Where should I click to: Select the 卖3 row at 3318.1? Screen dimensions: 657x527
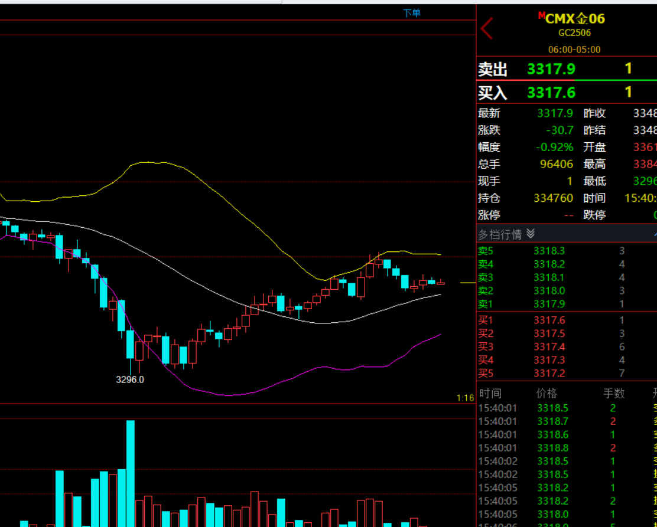click(567, 277)
